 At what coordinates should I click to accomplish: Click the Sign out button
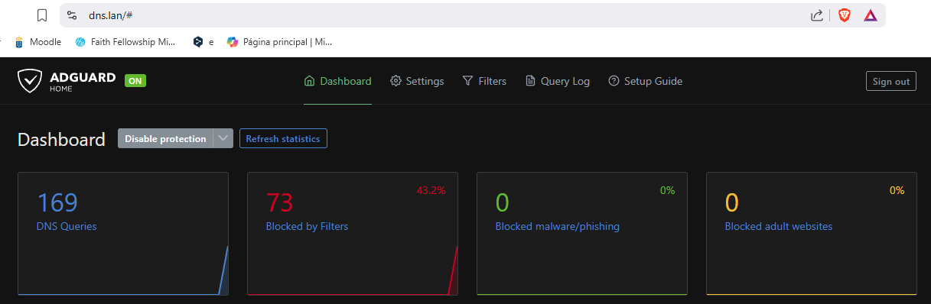click(x=891, y=81)
